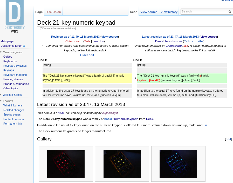Click the Wiki info & links heading
This screenshot has width=233, height=183.
click(x=12, y=95)
